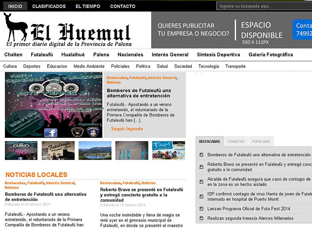Click the El Huemul deer logo
The height and width of the screenshot is (228, 312).
pyautogui.click(x=68, y=30)
